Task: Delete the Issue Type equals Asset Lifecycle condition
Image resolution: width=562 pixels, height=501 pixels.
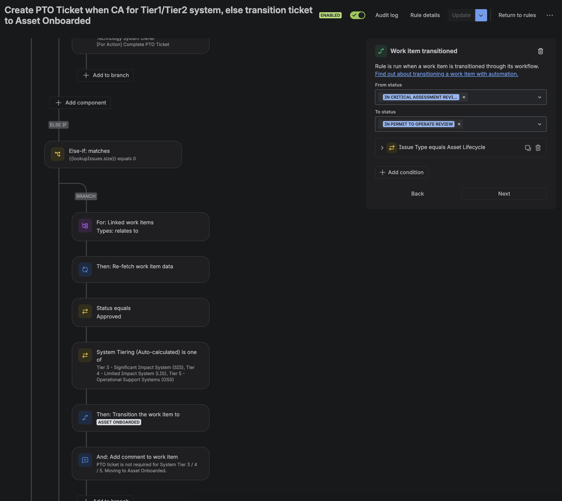Action: coord(538,148)
